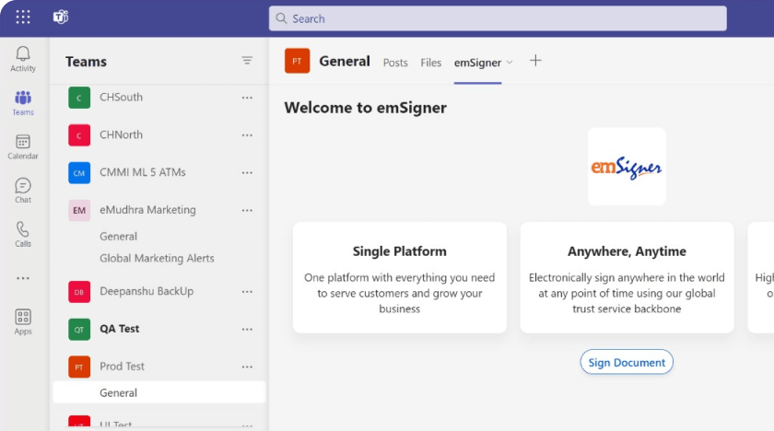
Task: Open more options for eMudhra Marketing
Action: pyautogui.click(x=247, y=210)
